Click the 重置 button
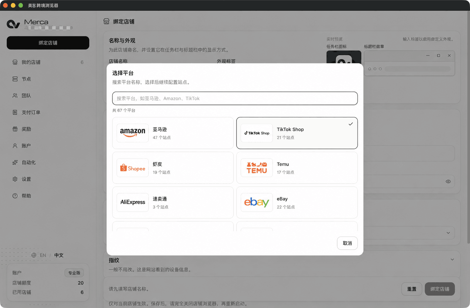Viewport: 470px width, 308px height. 412,289
